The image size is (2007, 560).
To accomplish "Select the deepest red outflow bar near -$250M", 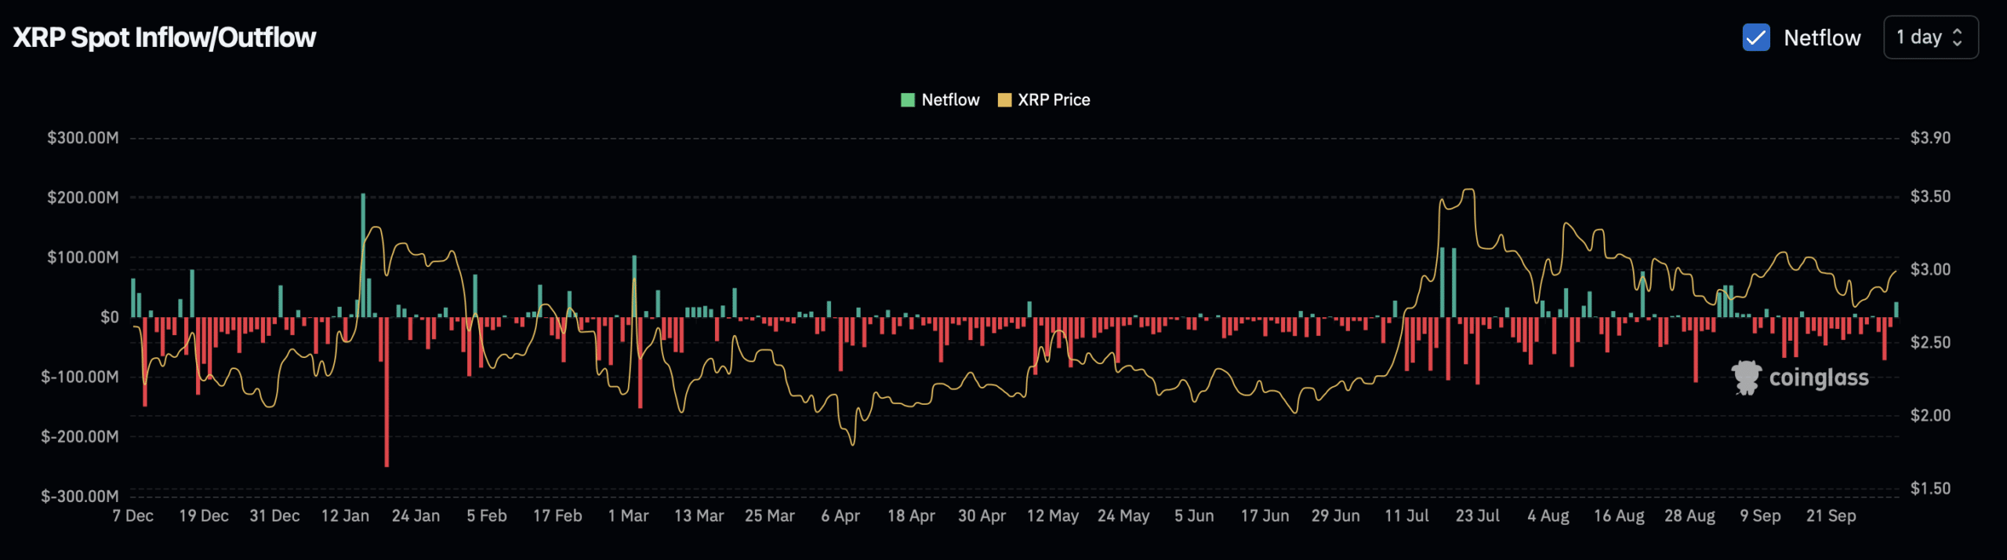I will tap(387, 392).
